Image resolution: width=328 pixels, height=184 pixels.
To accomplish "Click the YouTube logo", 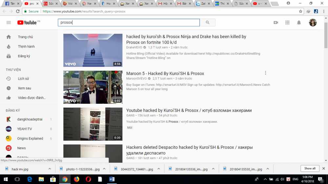I will point(28,23).
